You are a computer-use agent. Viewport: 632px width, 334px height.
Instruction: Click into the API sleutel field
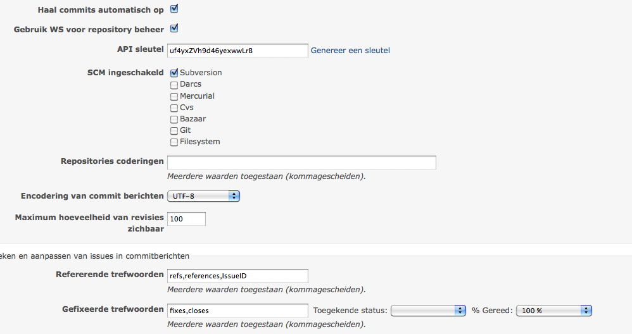coord(238,51)
